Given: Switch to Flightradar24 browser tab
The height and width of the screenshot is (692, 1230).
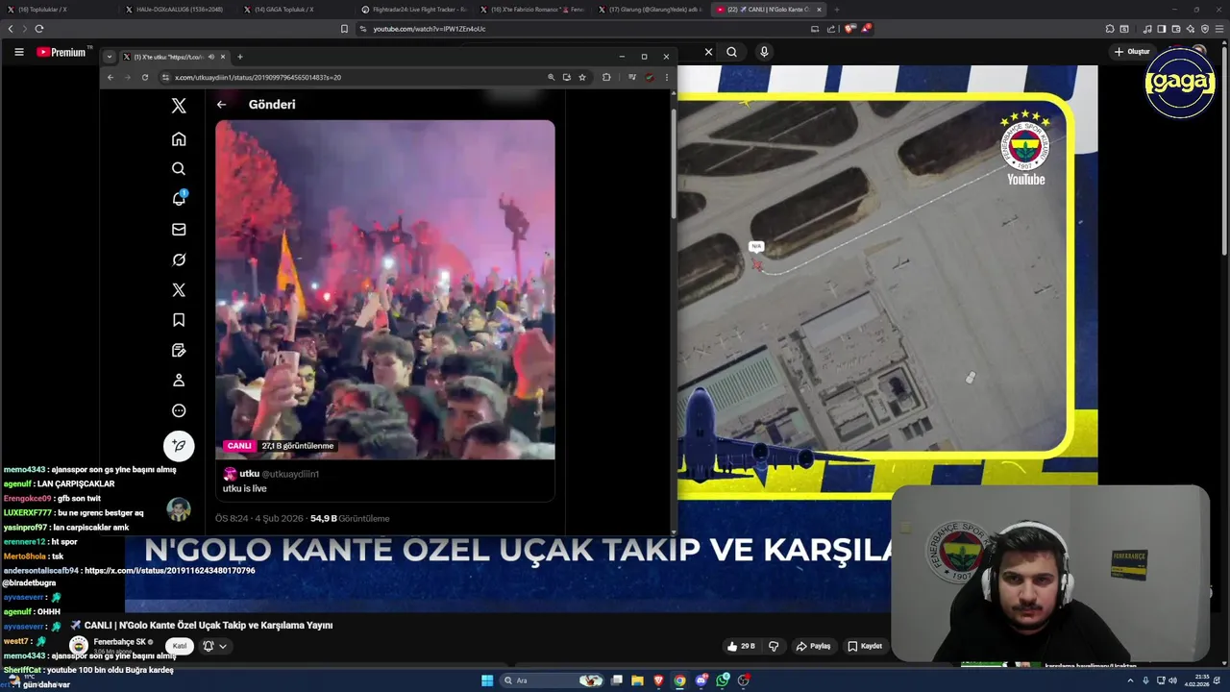Looking at the screenshot, I should coord(413,10).
